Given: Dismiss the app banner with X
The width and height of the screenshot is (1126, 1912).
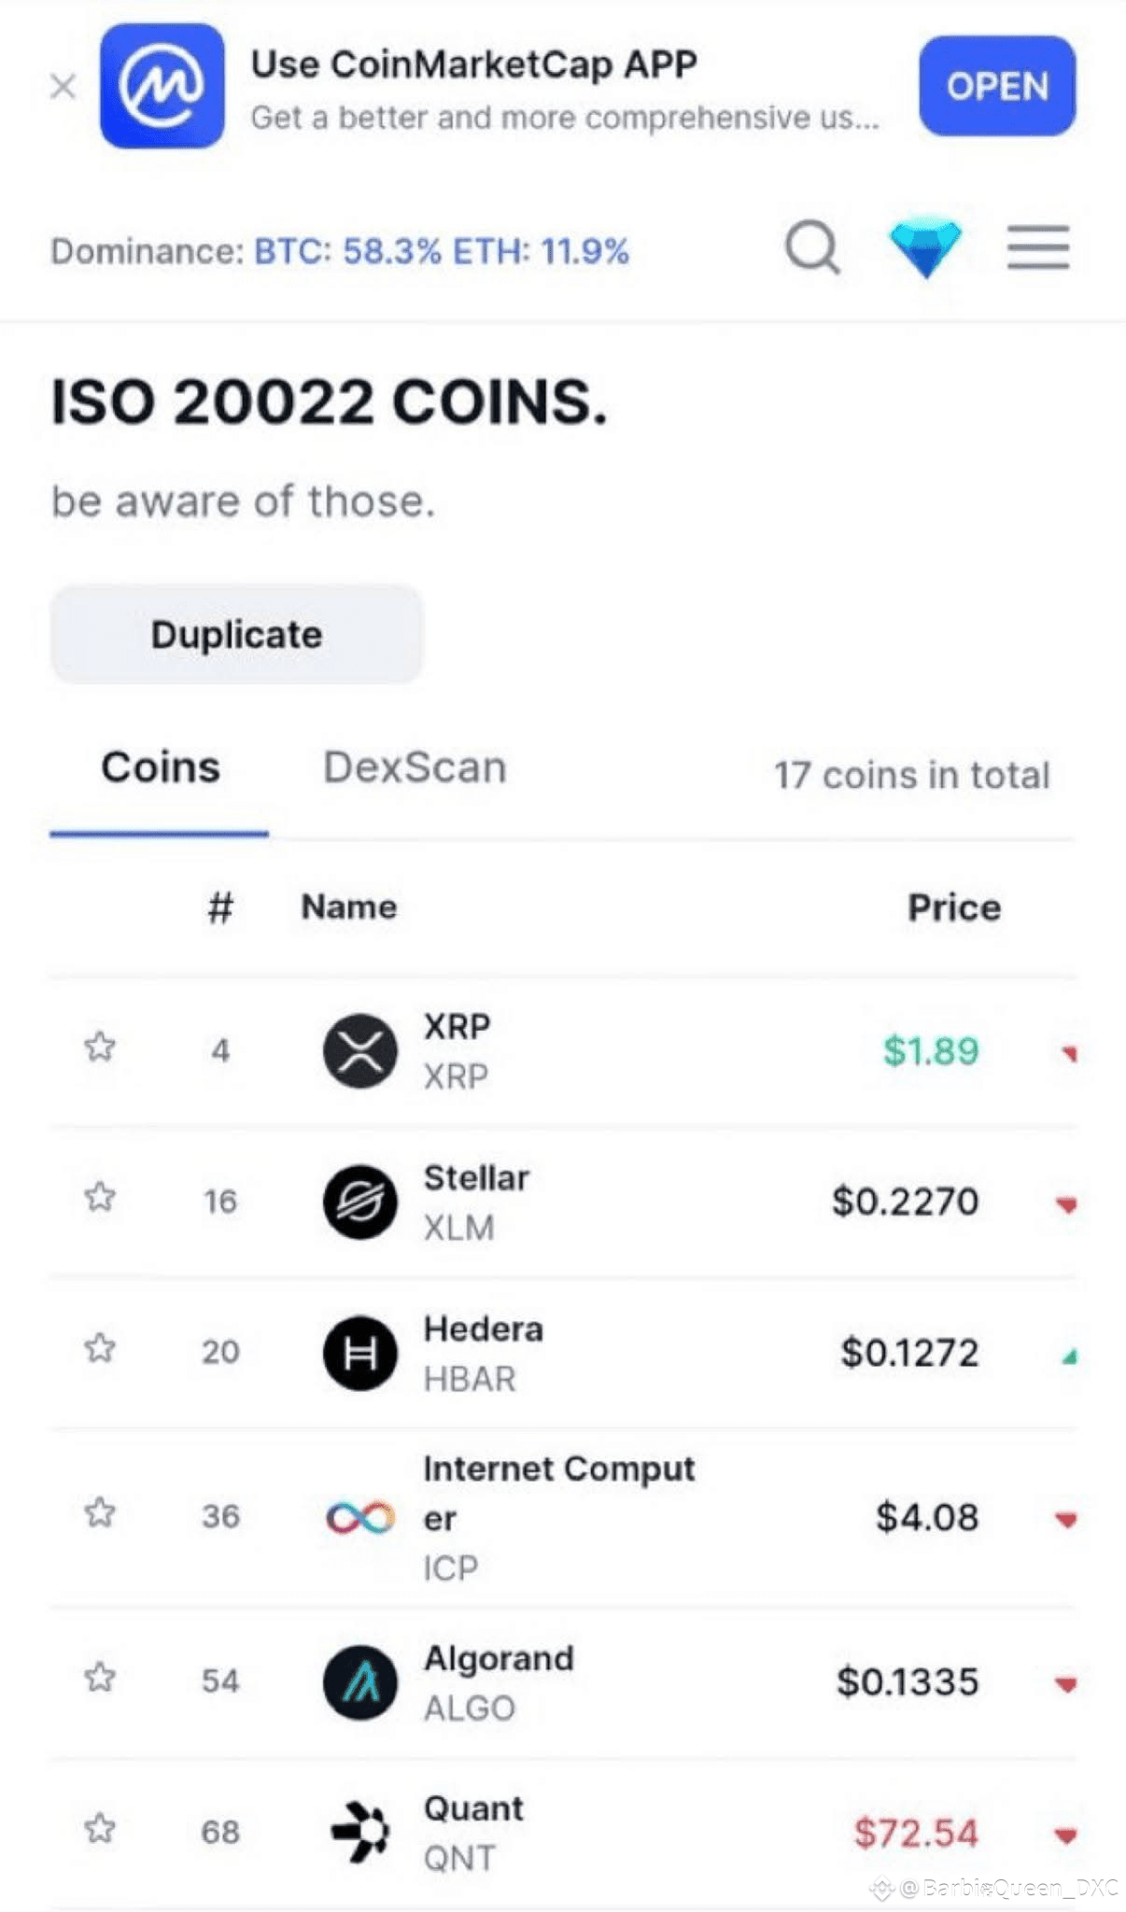Looking at the screenshot, I should tap(63, 88).
